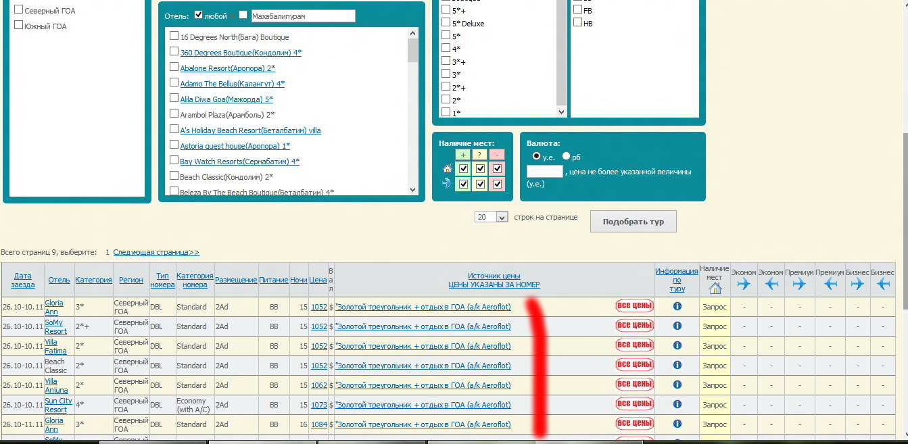
Task: Click the maximum price input field
Action: click(x=544, y=172)
